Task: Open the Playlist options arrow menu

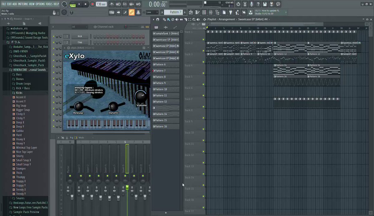Action: (153, 19)
